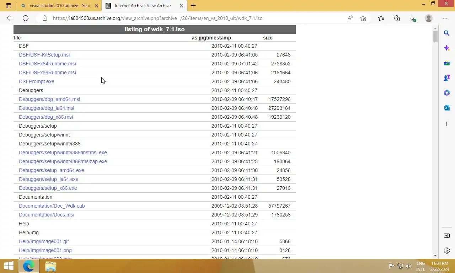This screenshot has height=273, width=455.
Task: Open the network tray icon
Action: (x=400, y=266)
